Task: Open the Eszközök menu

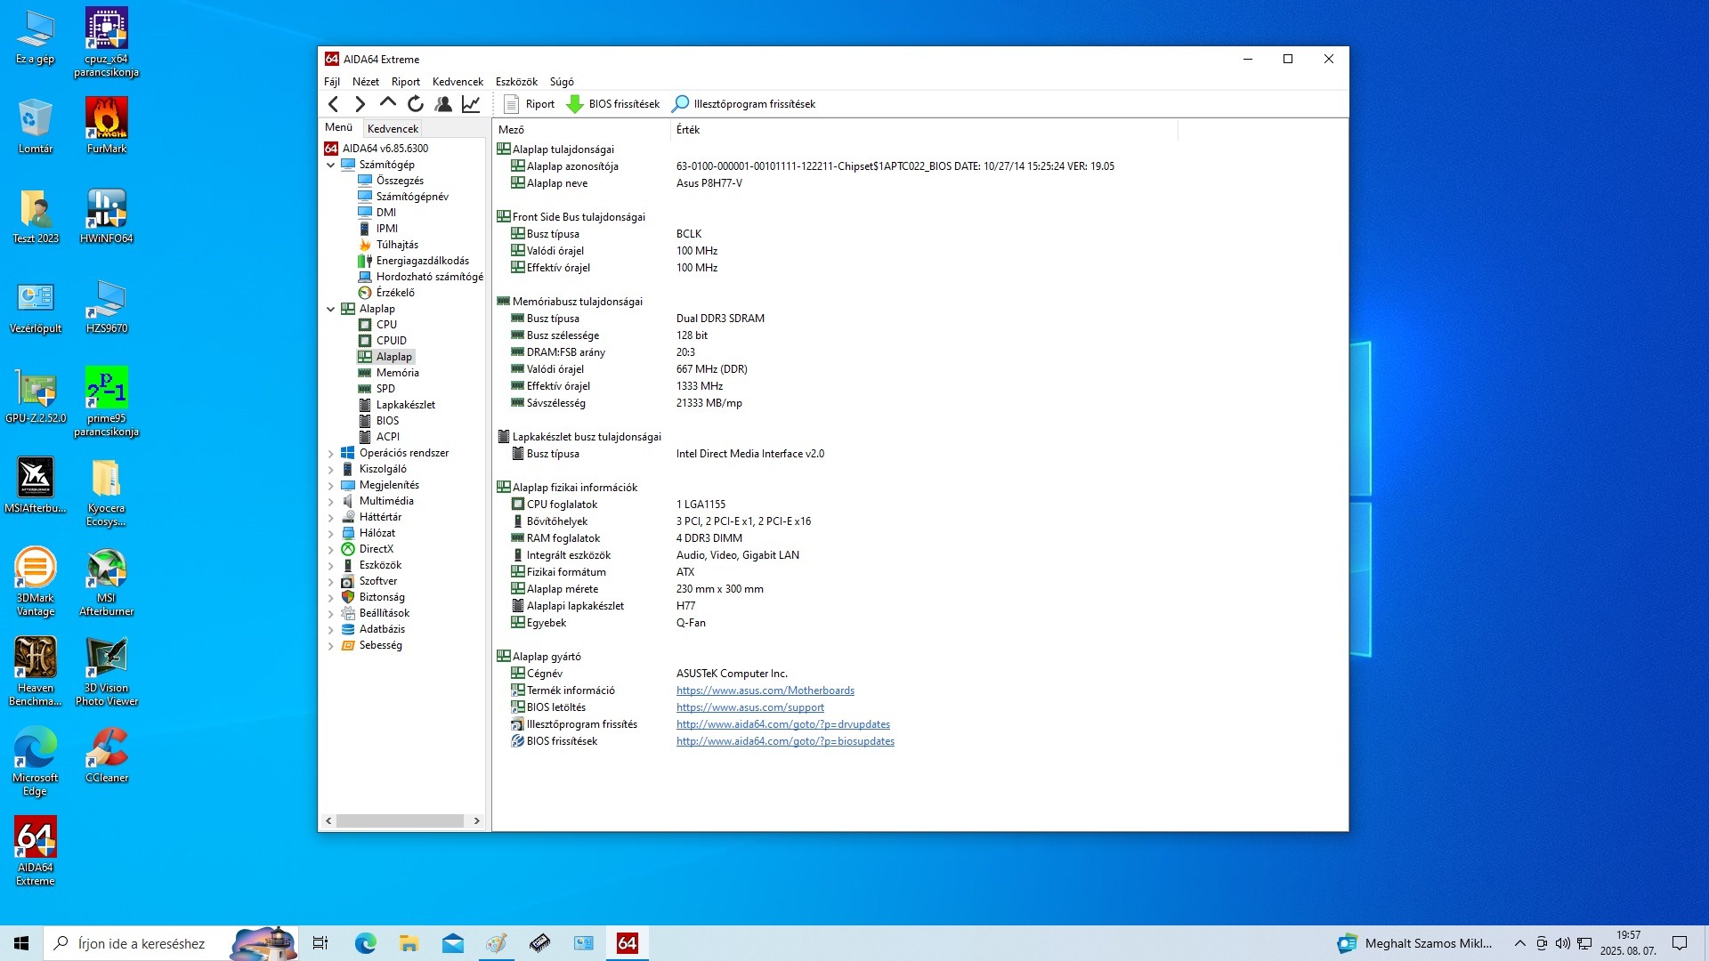Action: 516,82
